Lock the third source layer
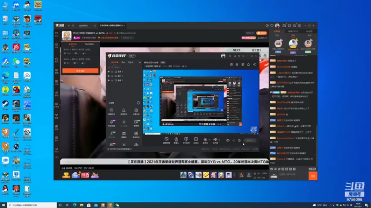Screen dimensions: 371x208 (112, 80)
